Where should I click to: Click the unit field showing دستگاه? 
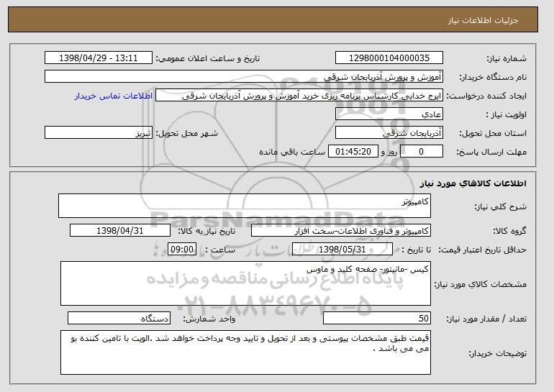point(119,318)
